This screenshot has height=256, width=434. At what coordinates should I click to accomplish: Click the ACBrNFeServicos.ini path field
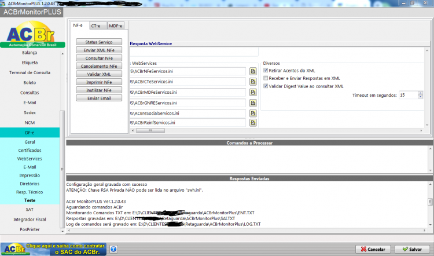(x=187, y=71)
